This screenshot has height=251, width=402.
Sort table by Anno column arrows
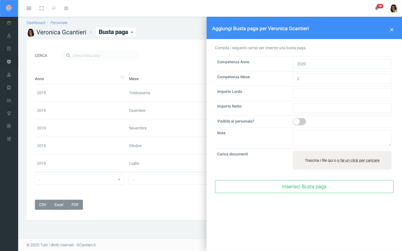[123, 77]
